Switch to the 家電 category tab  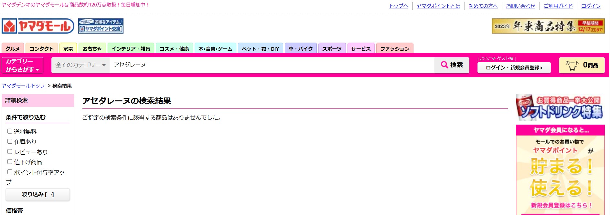[68, 48]
